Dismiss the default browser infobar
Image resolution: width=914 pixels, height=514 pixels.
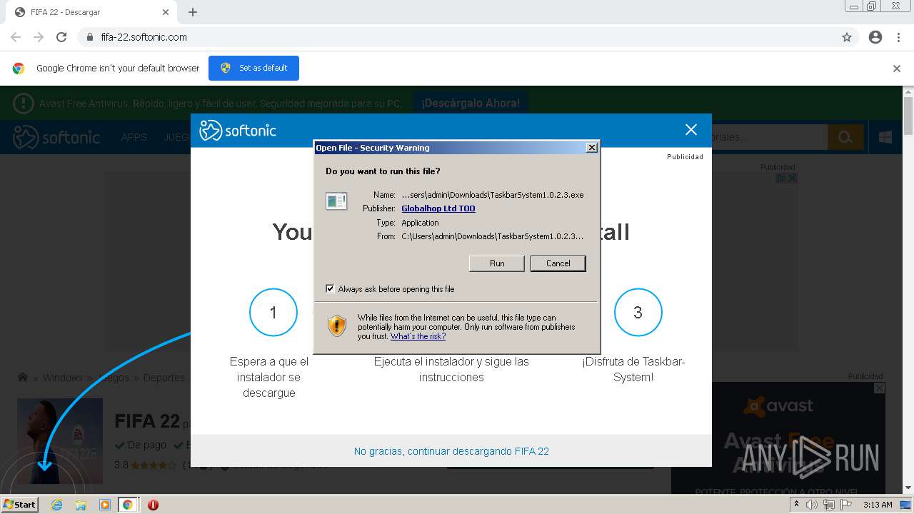pos(897,69)
